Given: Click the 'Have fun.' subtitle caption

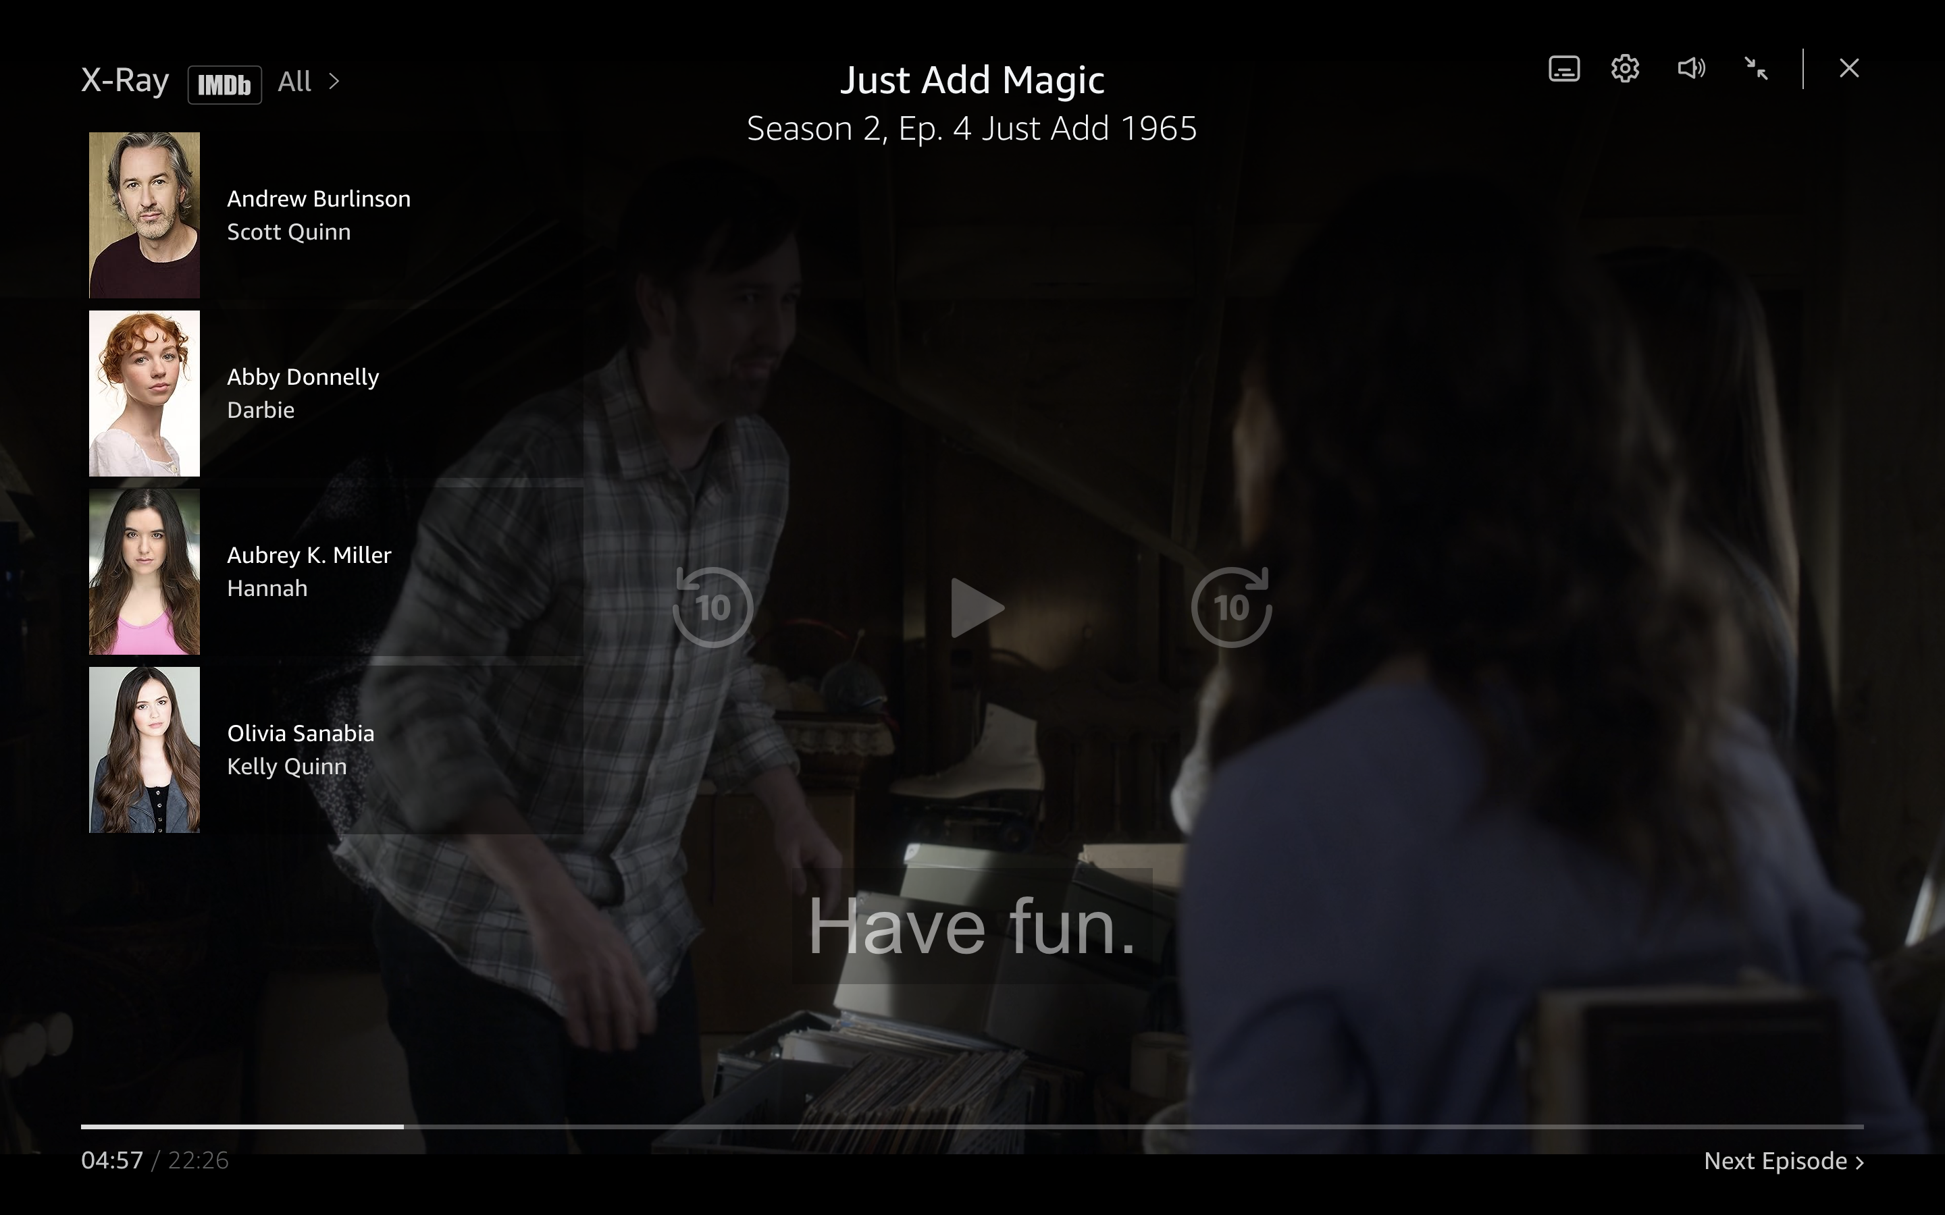Looking at the screenshot, I should 972,927.
